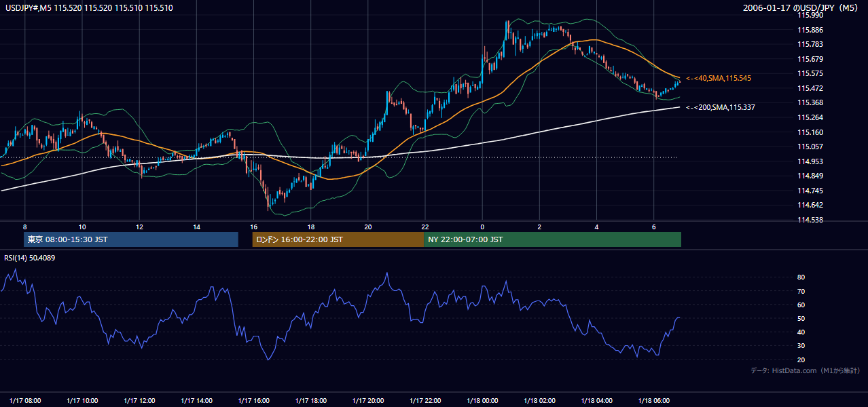Click the 40 SMA 115.545 label

pyautogui.click(x=719, y=79)
